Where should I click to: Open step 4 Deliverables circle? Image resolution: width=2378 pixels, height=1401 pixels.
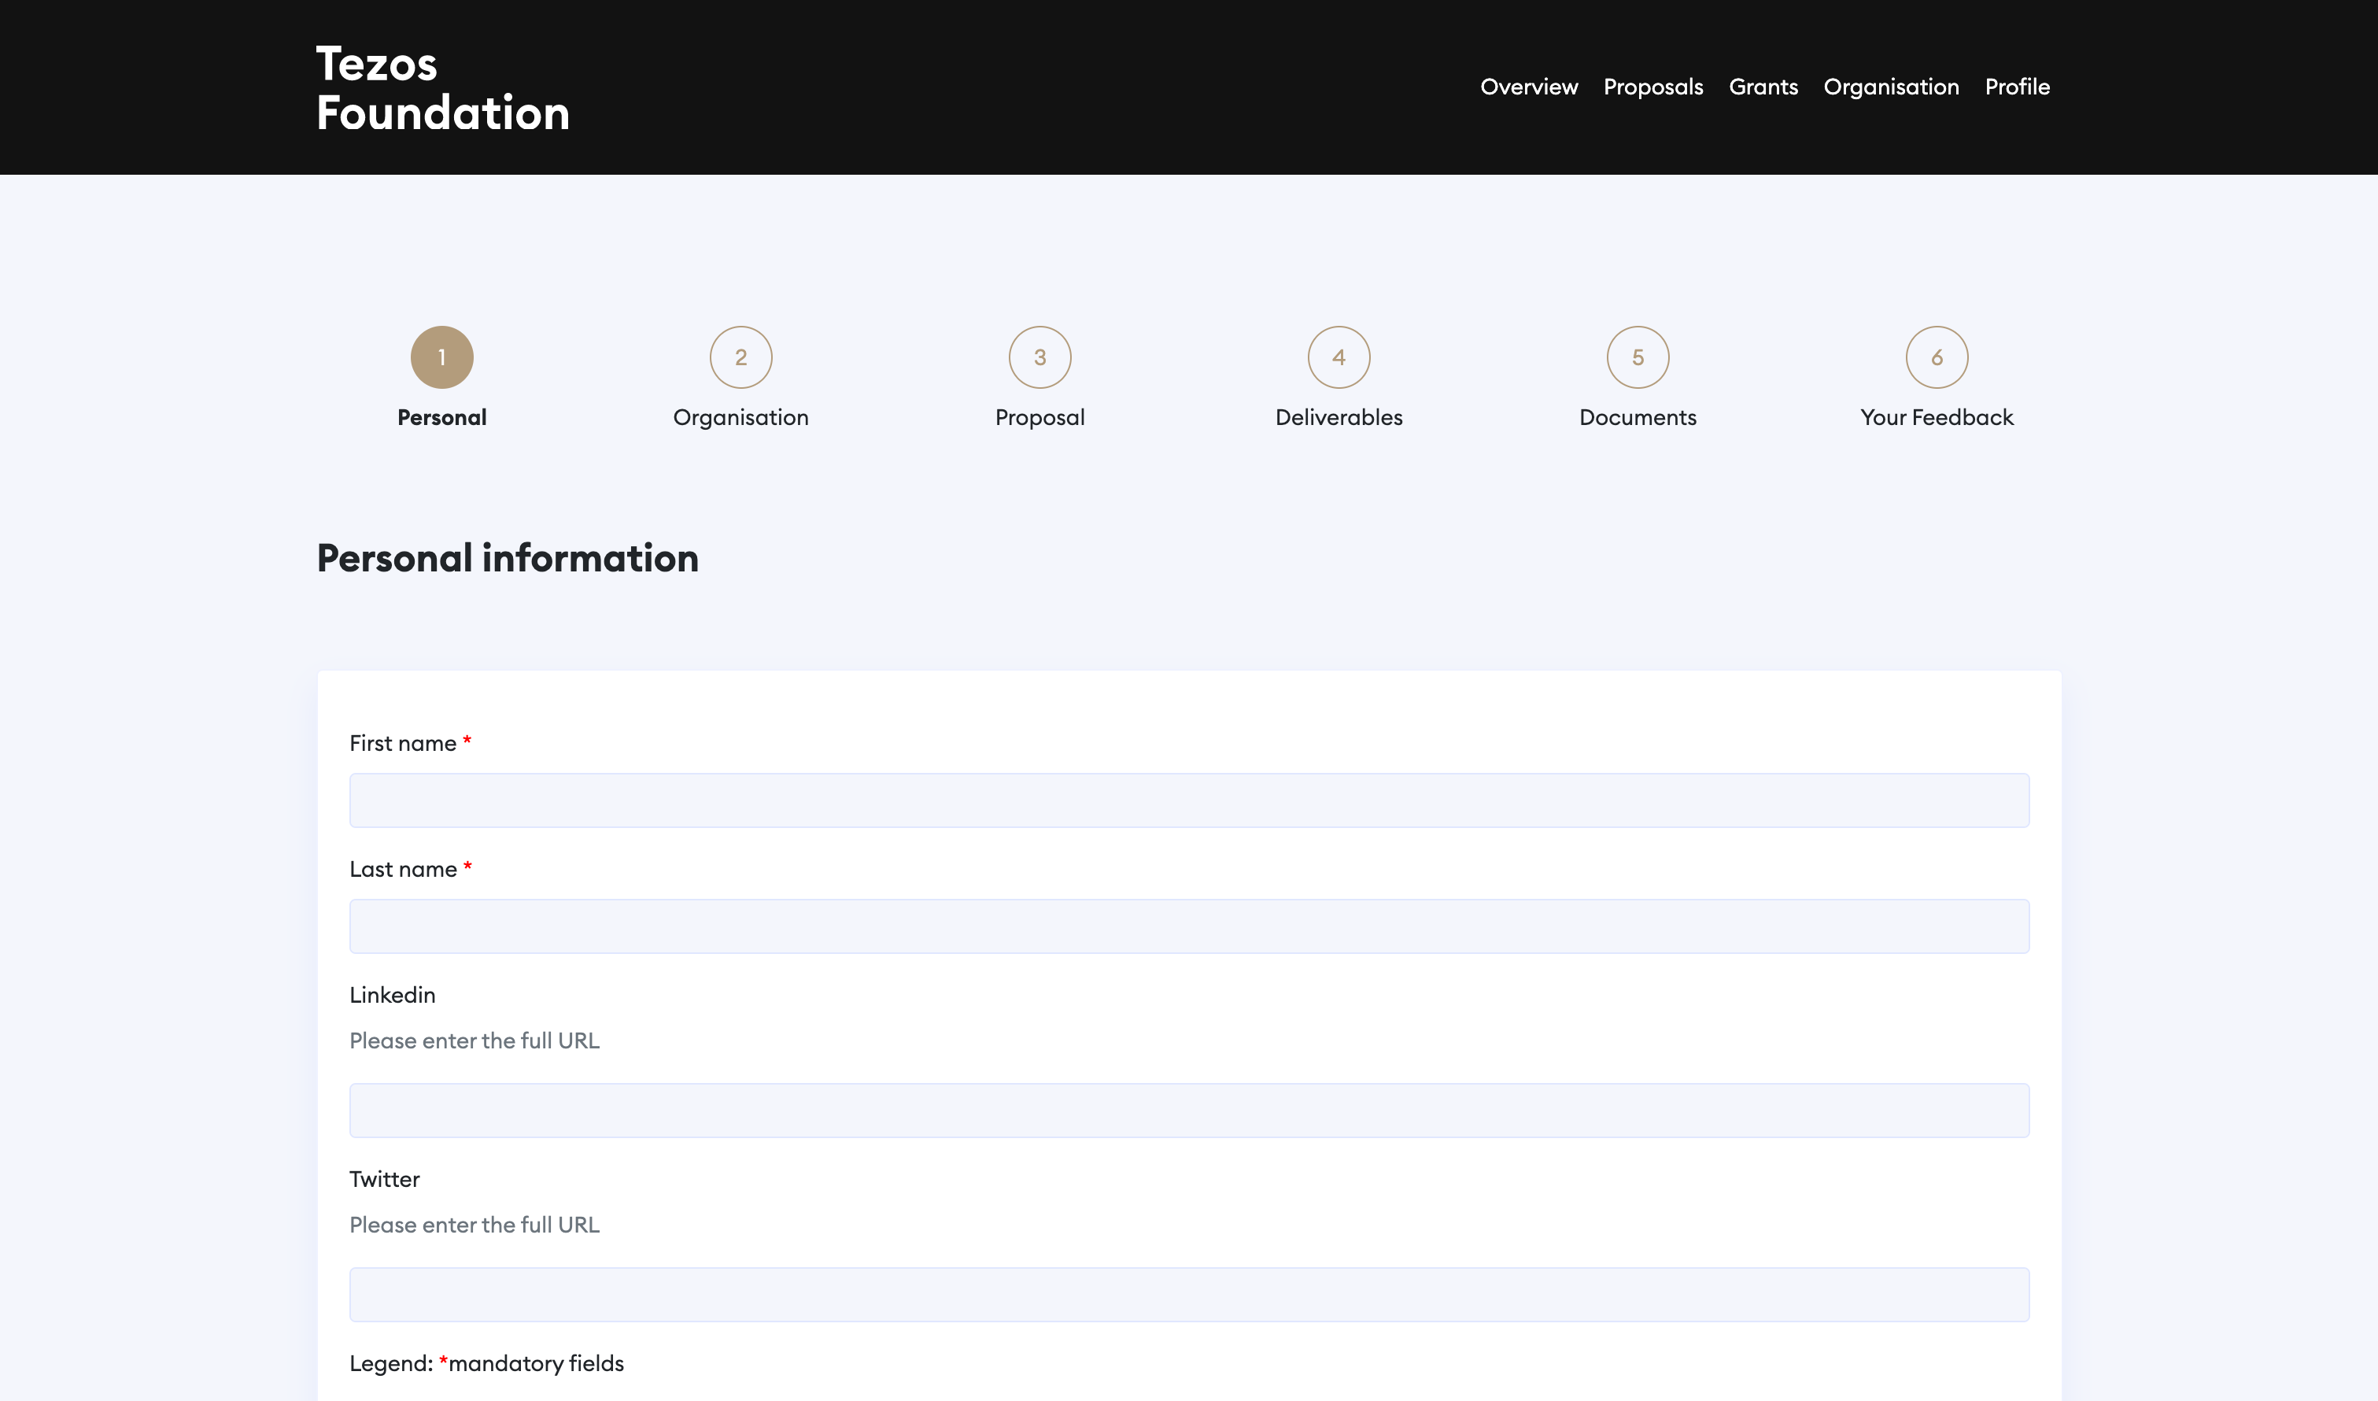click(1338, 357)
